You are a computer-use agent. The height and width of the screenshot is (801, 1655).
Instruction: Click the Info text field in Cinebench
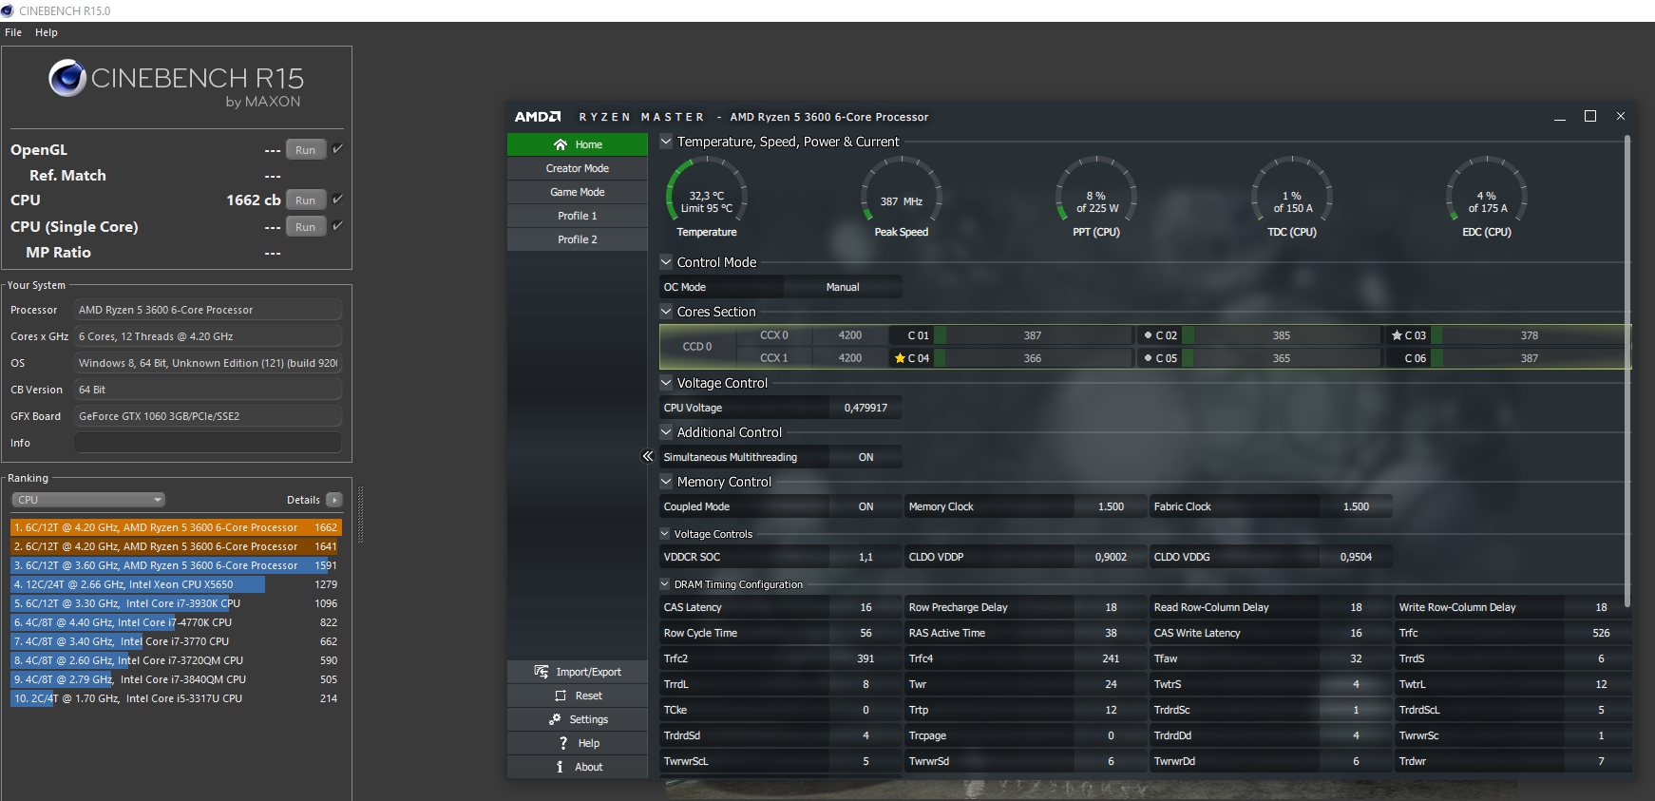(208, 443)
